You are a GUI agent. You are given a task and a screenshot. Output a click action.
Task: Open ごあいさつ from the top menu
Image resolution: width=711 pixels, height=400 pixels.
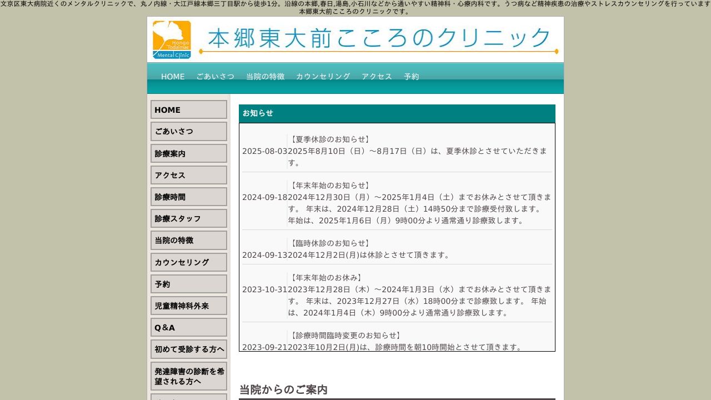[x=216, y=77]
